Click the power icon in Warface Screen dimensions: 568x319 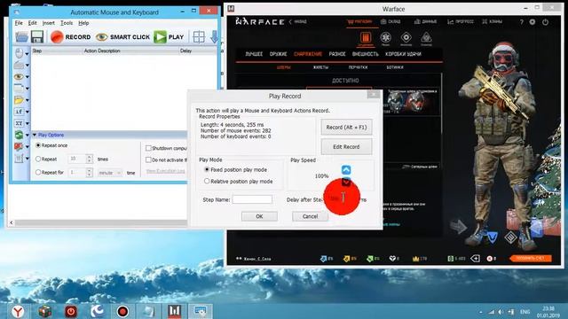pyautogui.click(x=545, y=22)
